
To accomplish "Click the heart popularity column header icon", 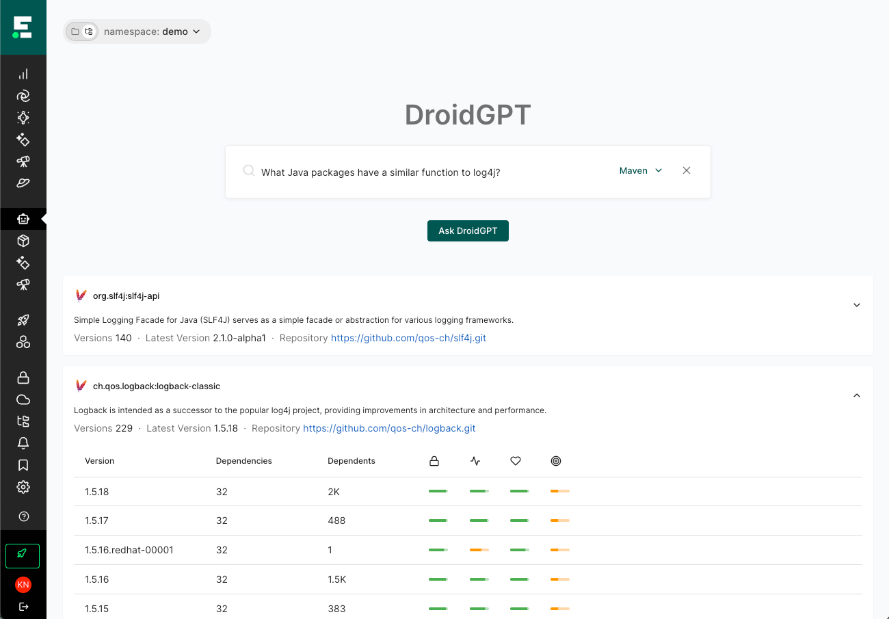I will 516,461.
